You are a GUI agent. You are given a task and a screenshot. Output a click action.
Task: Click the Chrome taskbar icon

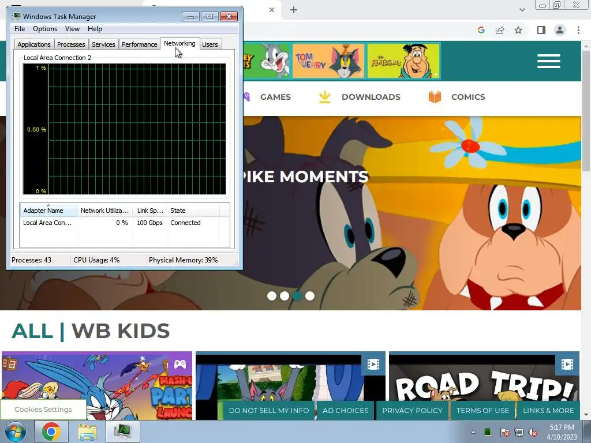[x=51, y=431]
